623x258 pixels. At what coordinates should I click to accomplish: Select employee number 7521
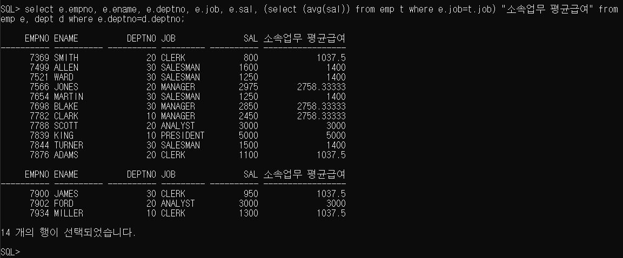coord(39,77)
